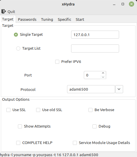Select the Single Target radio button
Screen dimensions: 137x157
(16, 35)
